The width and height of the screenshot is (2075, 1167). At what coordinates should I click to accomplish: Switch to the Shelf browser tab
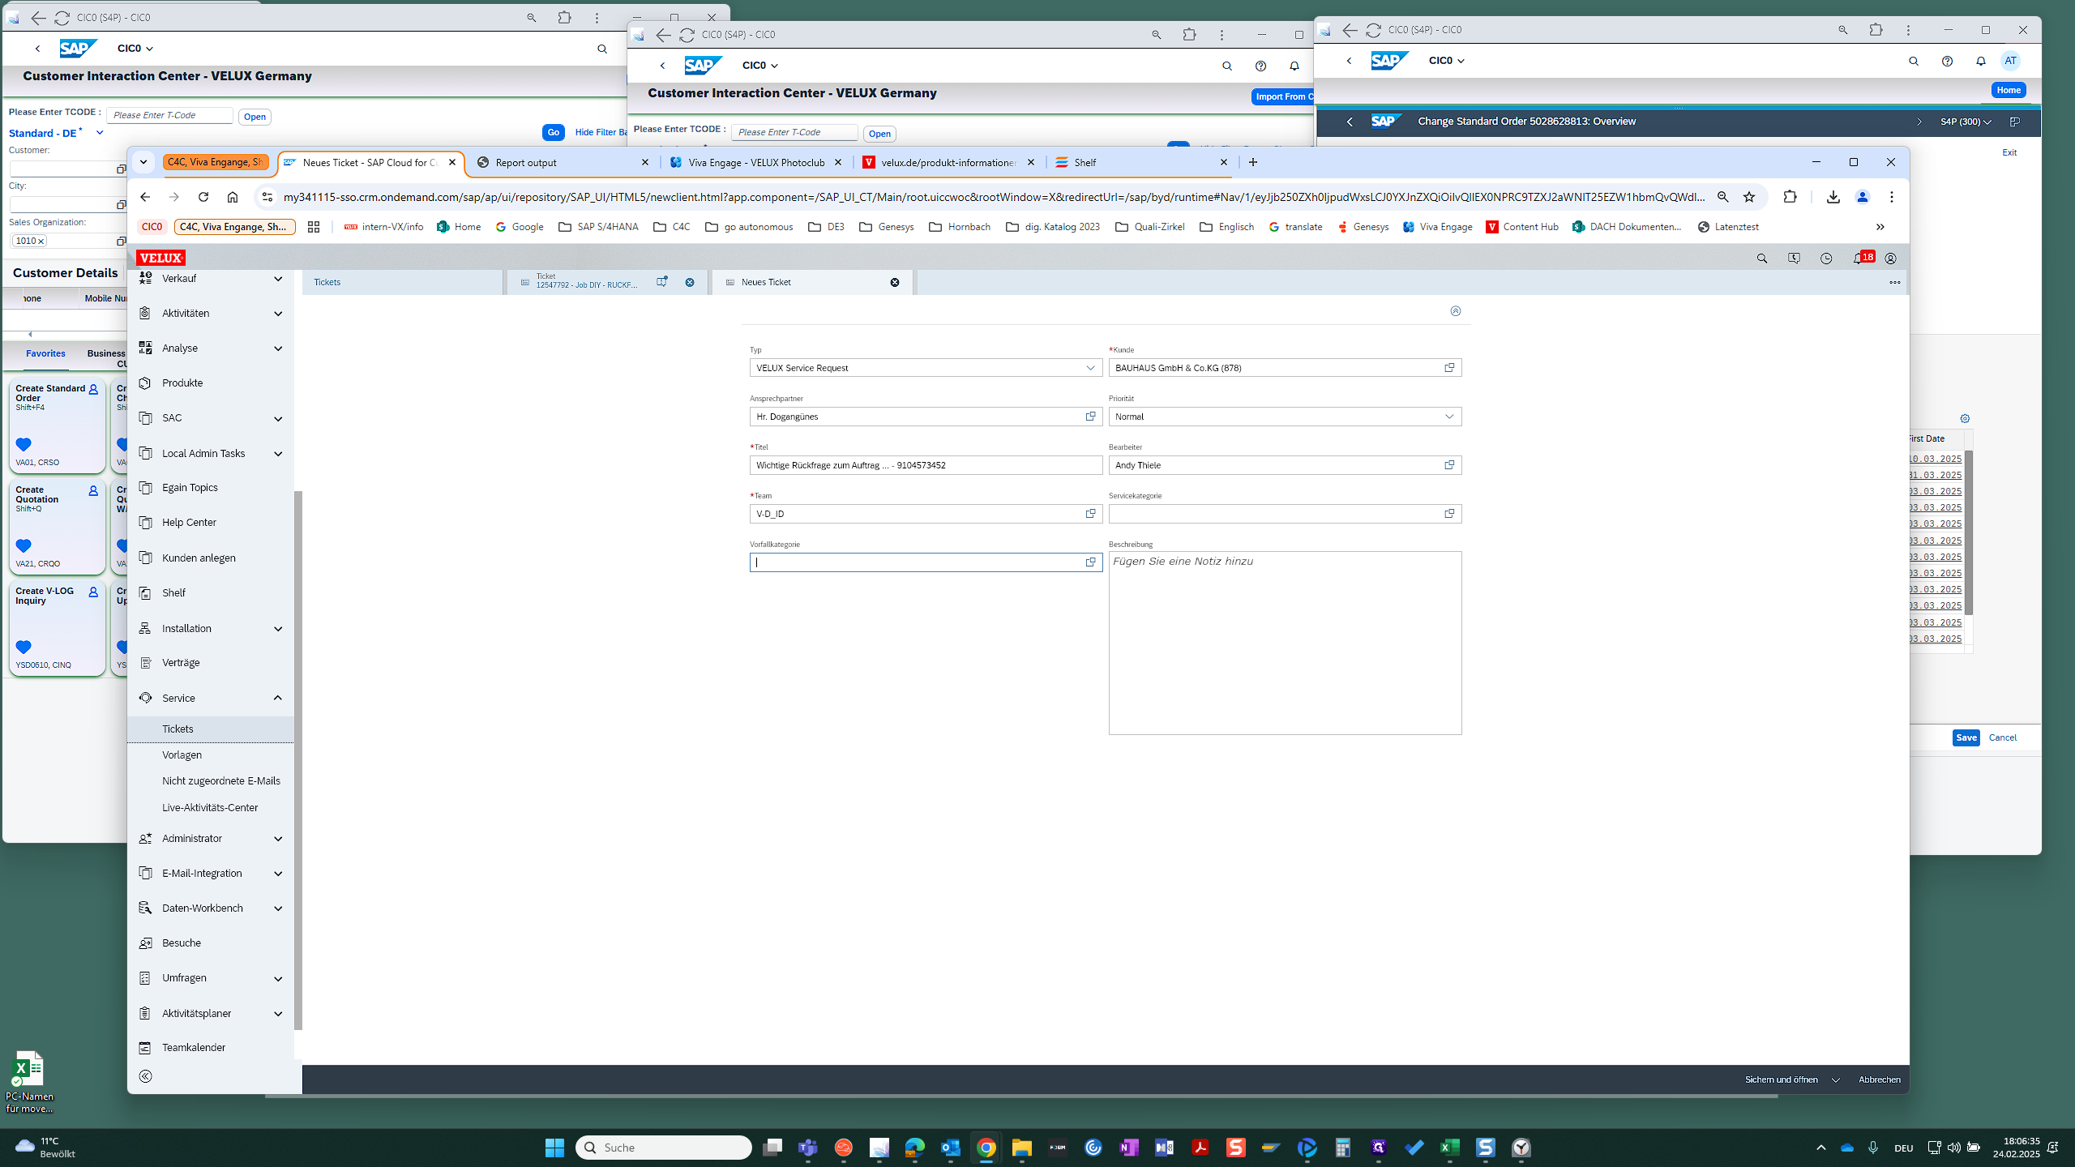click(1141, 163)
